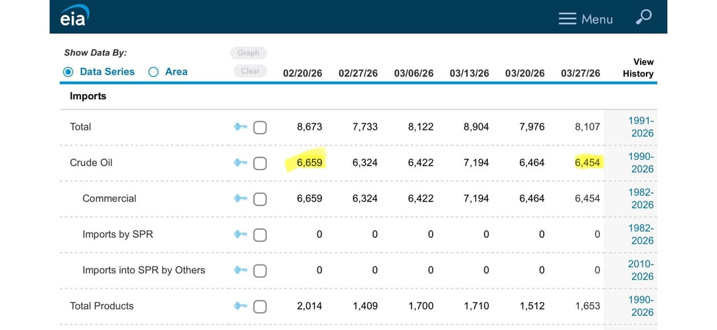Viewport: 717px width, 330px height.
Task: Open the search magnifier icon
Action: [x=643, y=18]
